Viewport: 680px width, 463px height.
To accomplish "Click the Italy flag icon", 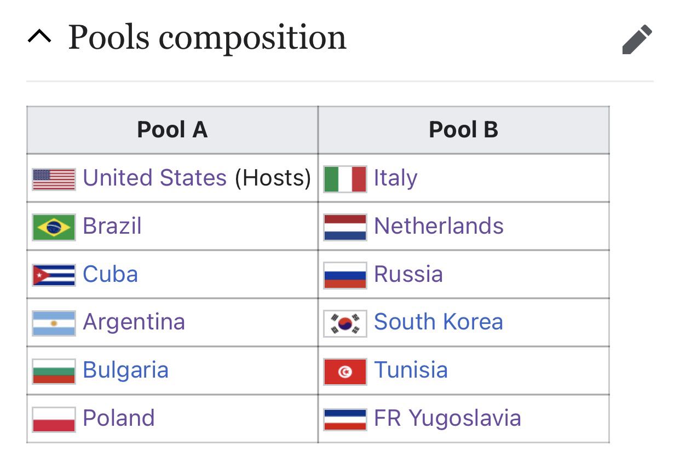I will pos(345,180).
